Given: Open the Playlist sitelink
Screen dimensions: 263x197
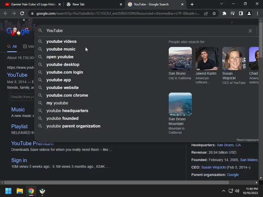Looking at the screenshot, I should coord(19,126).
